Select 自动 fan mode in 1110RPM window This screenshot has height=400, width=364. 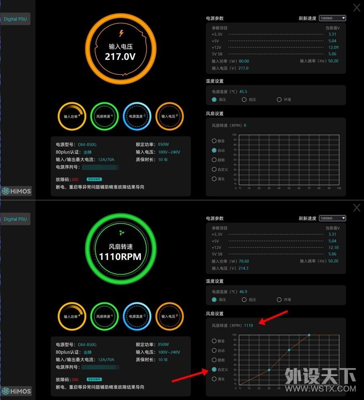pos(214,350)
